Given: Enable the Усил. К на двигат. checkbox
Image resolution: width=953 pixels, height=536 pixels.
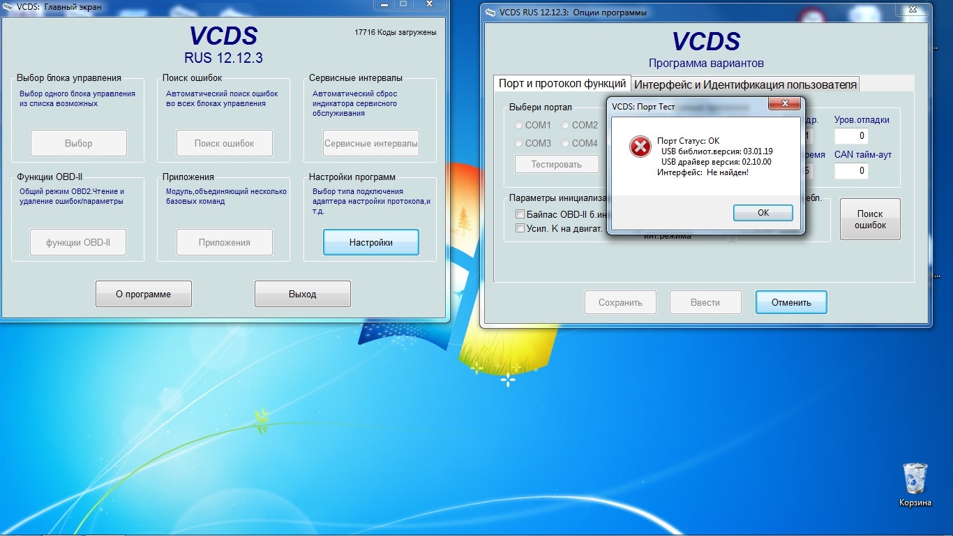Looking at the screenshot, I should [x=520, y=228].
